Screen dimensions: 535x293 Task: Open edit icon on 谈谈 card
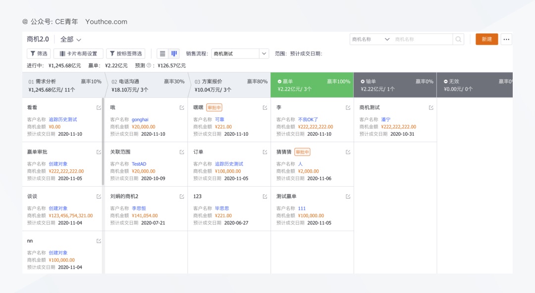click(99, 196)
